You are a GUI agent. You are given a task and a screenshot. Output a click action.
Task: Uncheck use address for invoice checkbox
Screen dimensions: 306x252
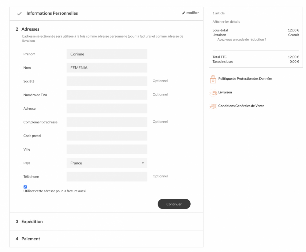[x=25, y=187]
